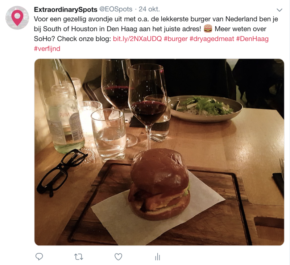Image resolution: width=290 pixels, height=265 pixels.
Task: Open the ExtraordinarySpots profile avatar
Action: tap(17, 18)
